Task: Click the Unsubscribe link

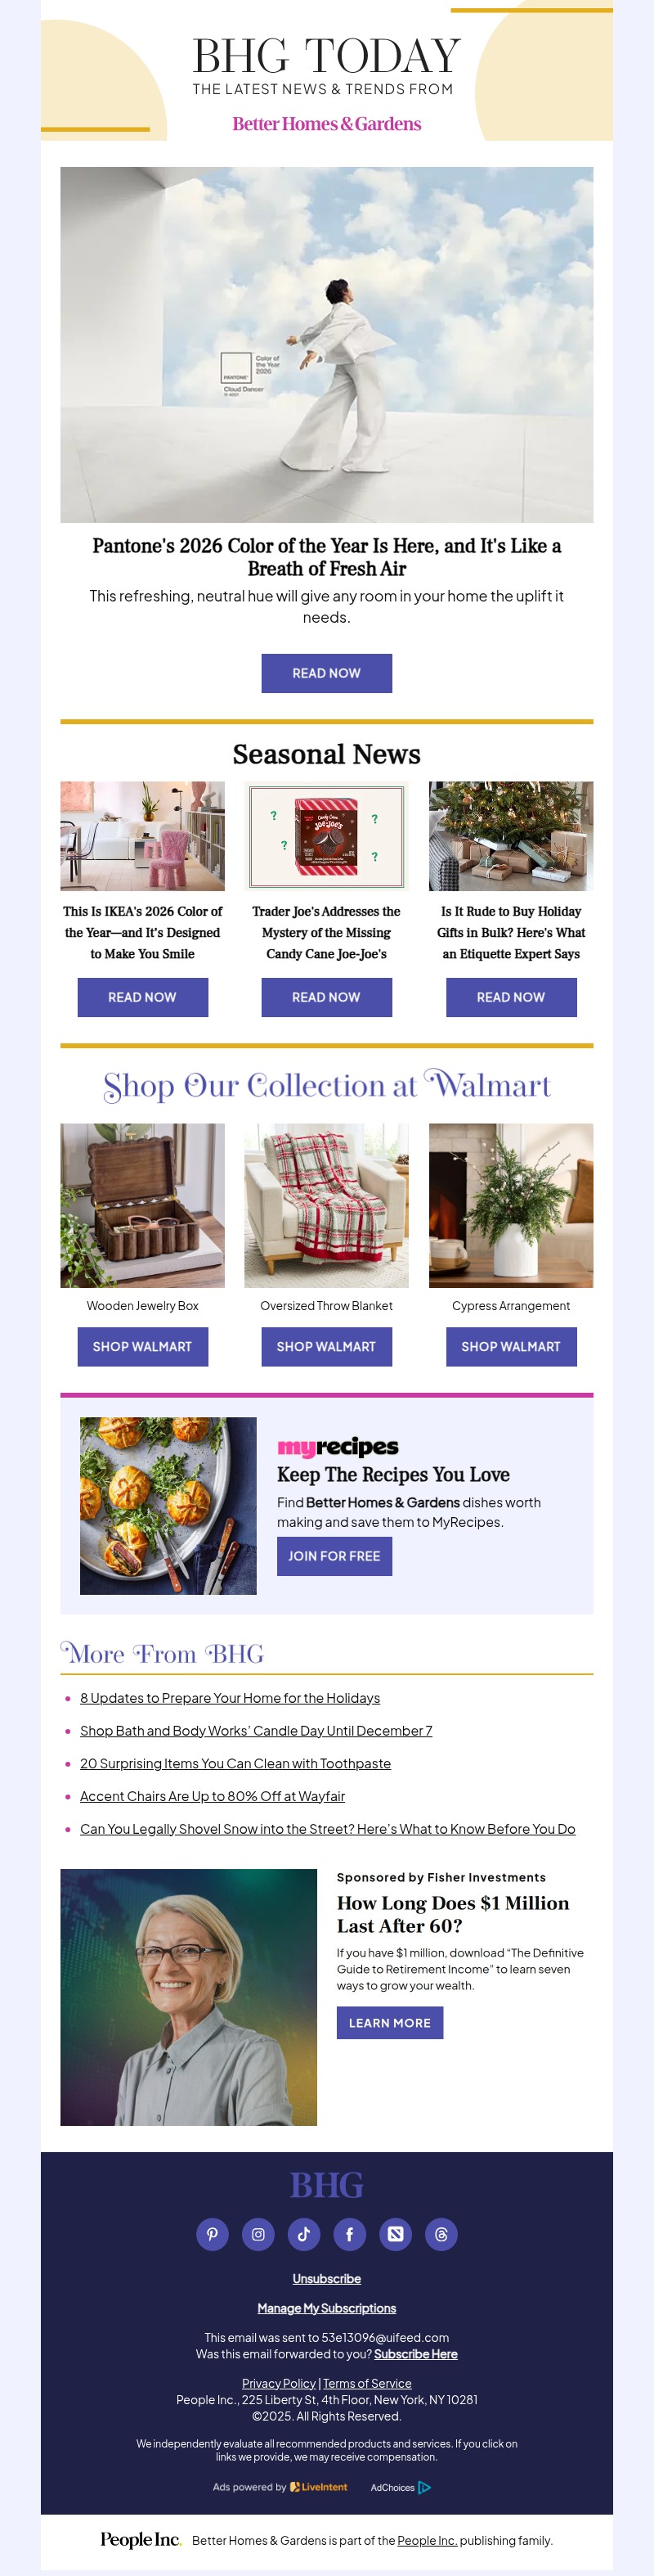Action: pos(326,2279)
